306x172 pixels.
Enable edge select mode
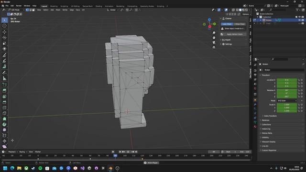[x=30, y=10]
